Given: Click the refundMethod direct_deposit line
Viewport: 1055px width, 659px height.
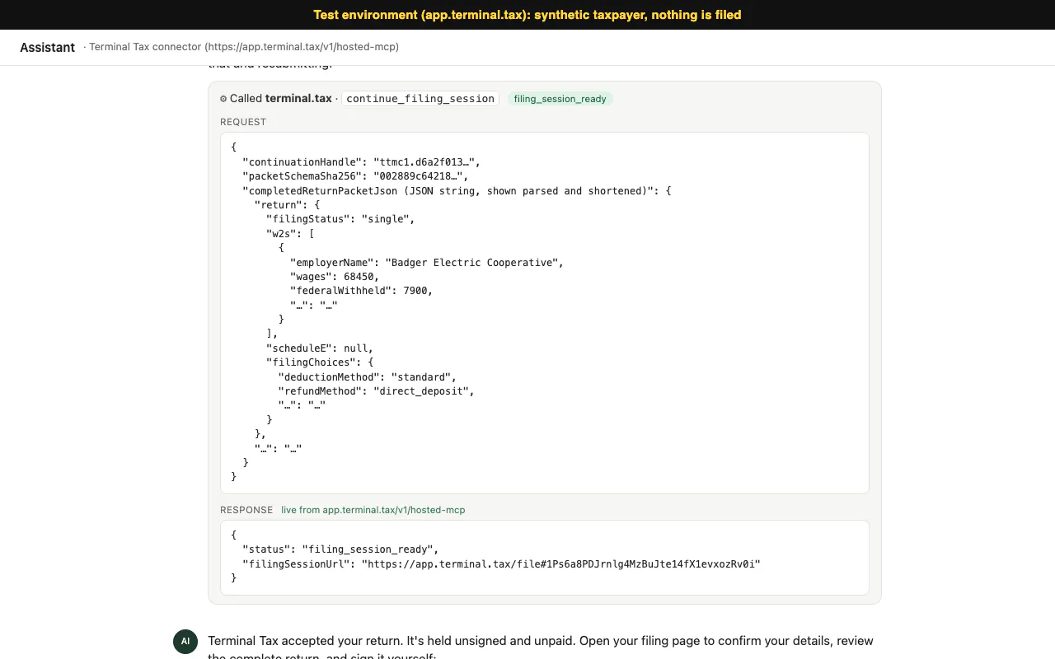Looking at the screenshot, I should 377,391.
